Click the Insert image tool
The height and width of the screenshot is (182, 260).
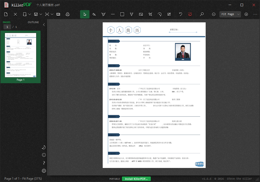(141, 14)
